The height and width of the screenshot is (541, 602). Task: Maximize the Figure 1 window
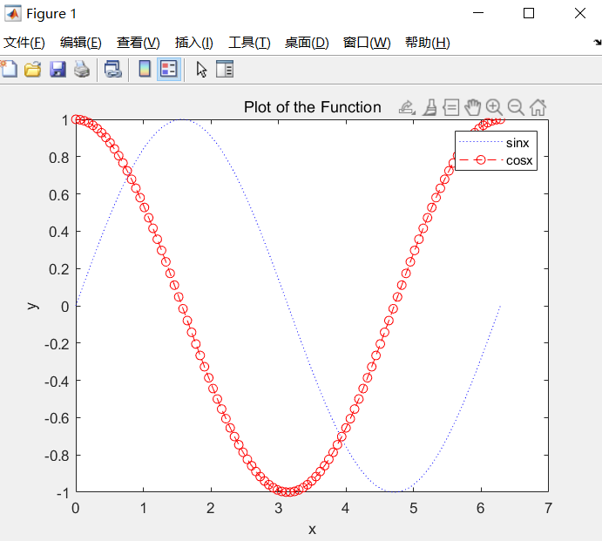529,13
